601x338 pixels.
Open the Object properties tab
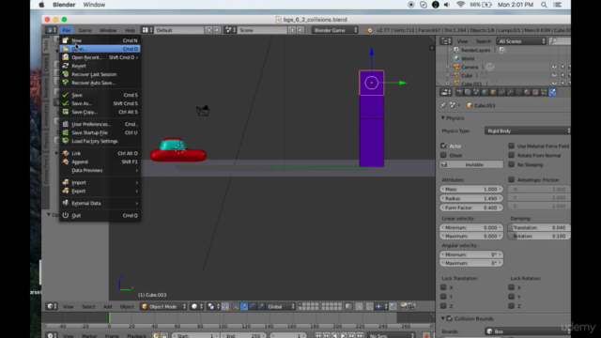(x=493, y=92)
